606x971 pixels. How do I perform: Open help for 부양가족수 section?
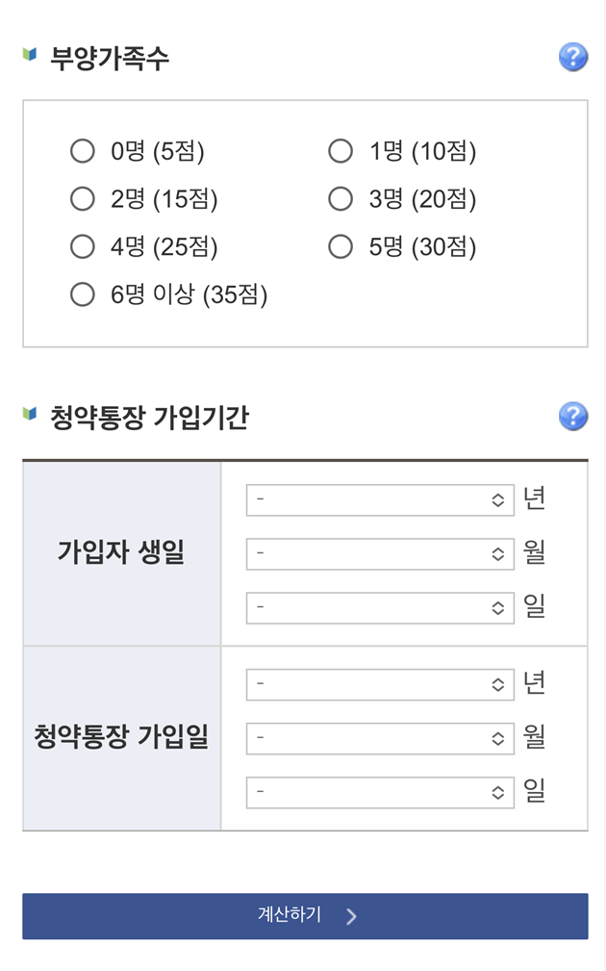573,57
